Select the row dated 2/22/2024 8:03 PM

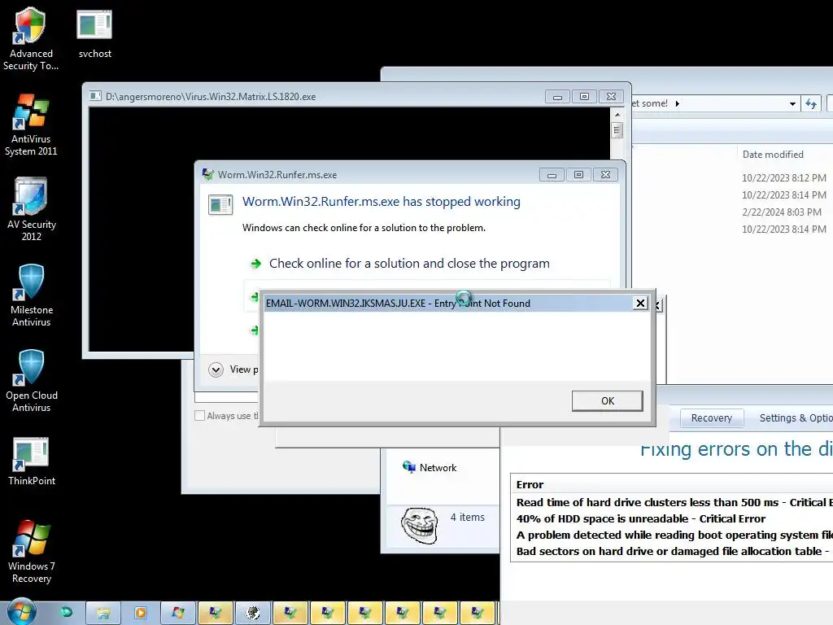[782, 212]
